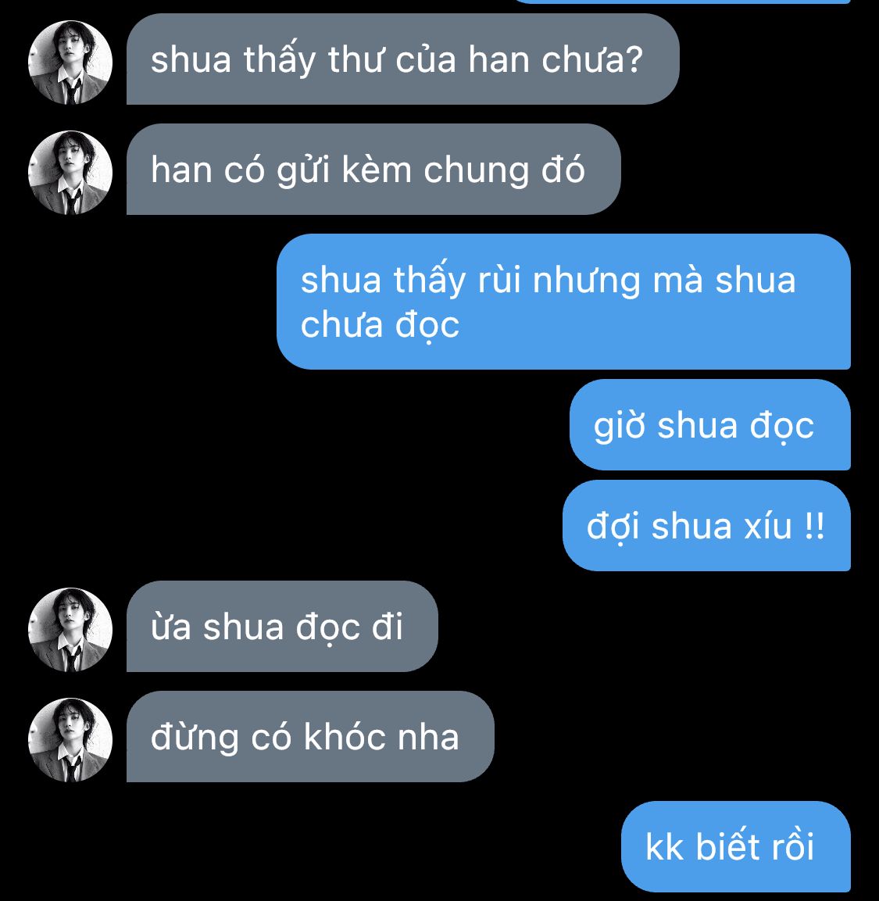Select the gray bubble "đừng có khóc nha"
The width and height of the screenshot is (879, 901).
(x=310, y=737)
